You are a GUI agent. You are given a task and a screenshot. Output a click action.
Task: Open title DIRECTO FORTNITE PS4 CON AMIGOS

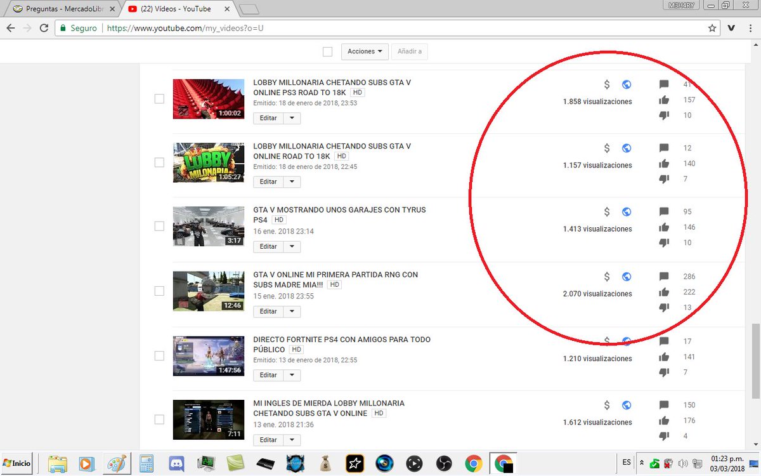point(342,345)
